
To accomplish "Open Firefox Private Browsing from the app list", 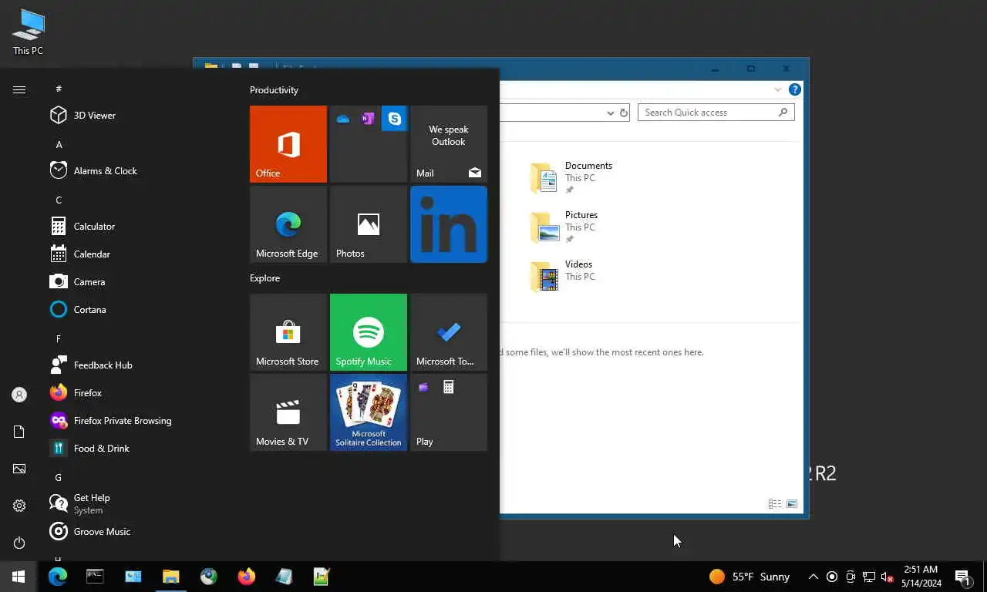I will tap(137, 421).
